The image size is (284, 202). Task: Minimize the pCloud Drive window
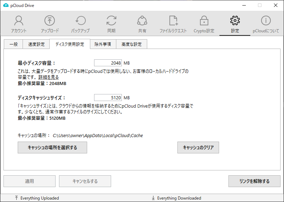[x=244, y=6]
